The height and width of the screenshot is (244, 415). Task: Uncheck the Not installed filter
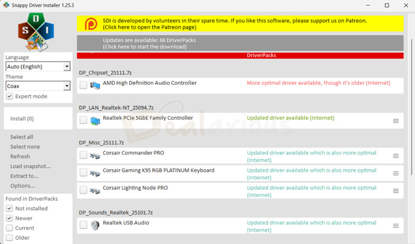click(9, 208)
